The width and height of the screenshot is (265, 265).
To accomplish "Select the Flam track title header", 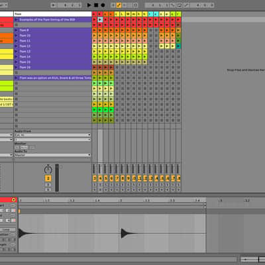I will pyautogui.click(x=52, y=14).
